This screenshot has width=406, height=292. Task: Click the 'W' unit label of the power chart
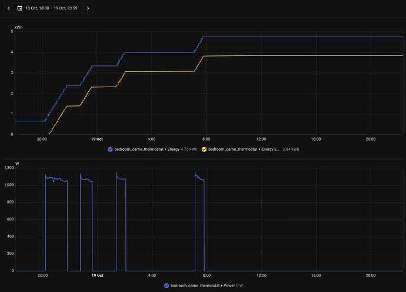[x=17, y=164]
